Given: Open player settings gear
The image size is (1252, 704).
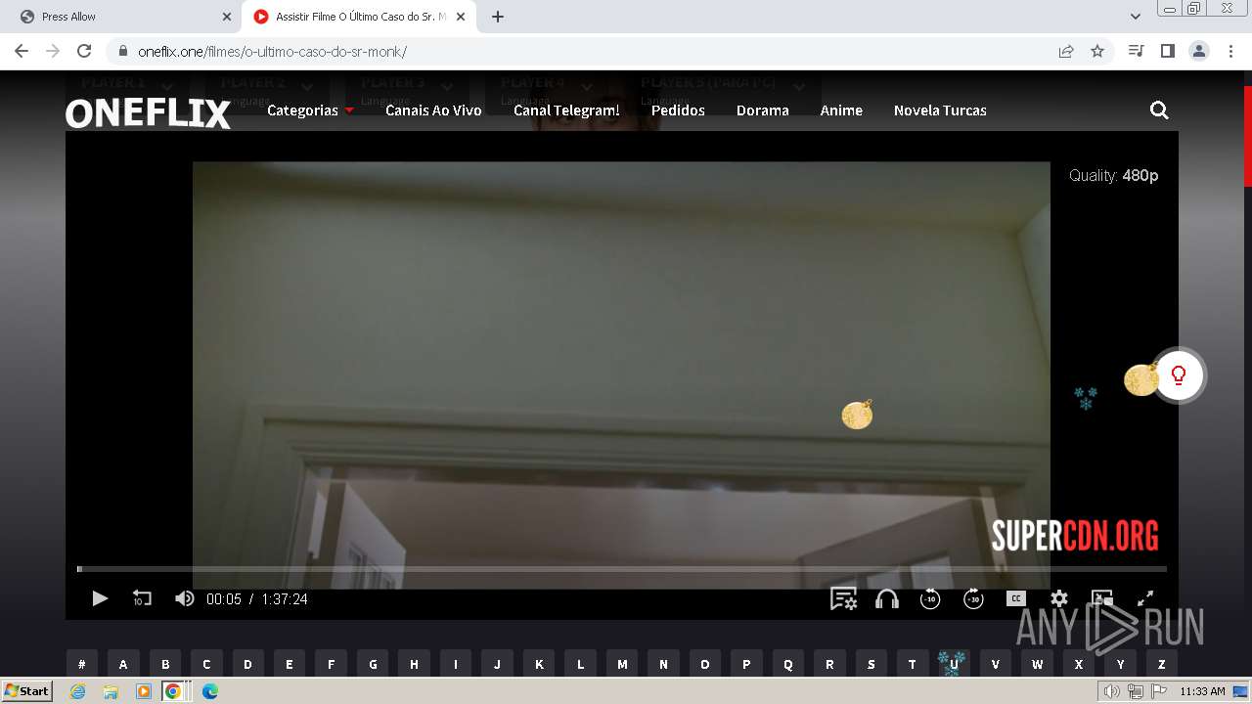Looking at the screenshot, I should [x=1059, y=599].
